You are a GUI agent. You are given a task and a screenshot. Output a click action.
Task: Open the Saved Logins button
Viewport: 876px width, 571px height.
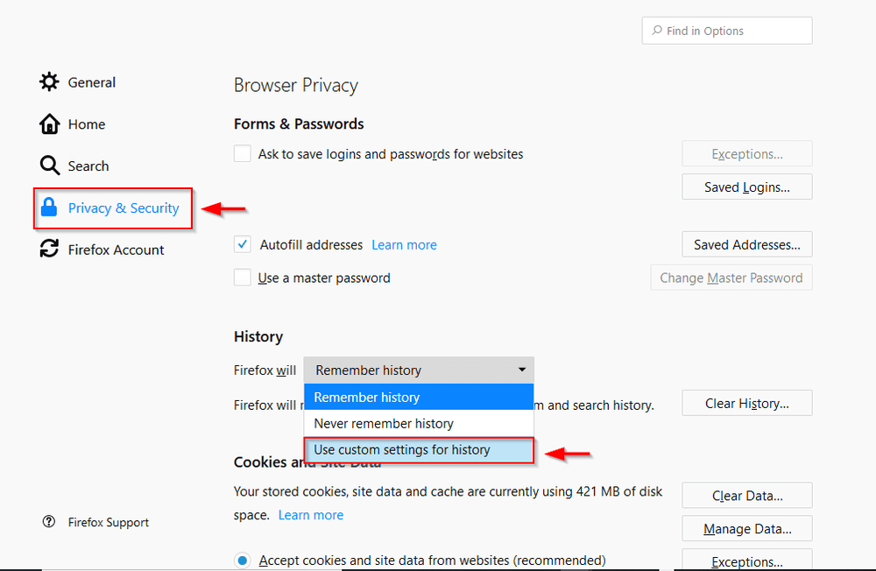pos(746,187)
